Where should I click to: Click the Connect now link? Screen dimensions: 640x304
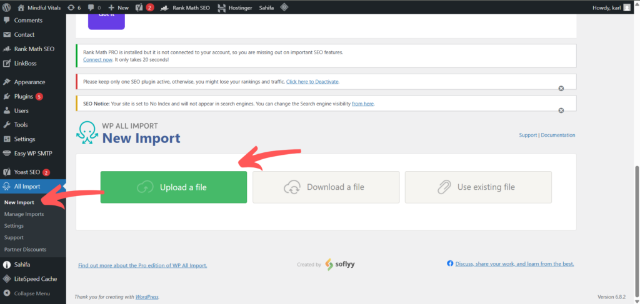[x=97, y=59]
